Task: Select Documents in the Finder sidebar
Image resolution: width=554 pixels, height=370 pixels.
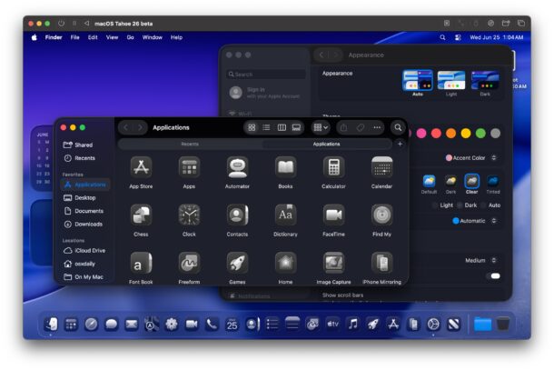Action: click(84, 211)
